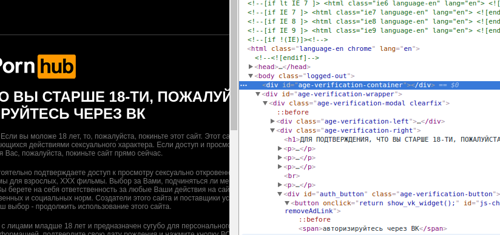The width and height of the screenshot is (500, 235).
Task: Select the br element row
Action: [x=292, y=176]
